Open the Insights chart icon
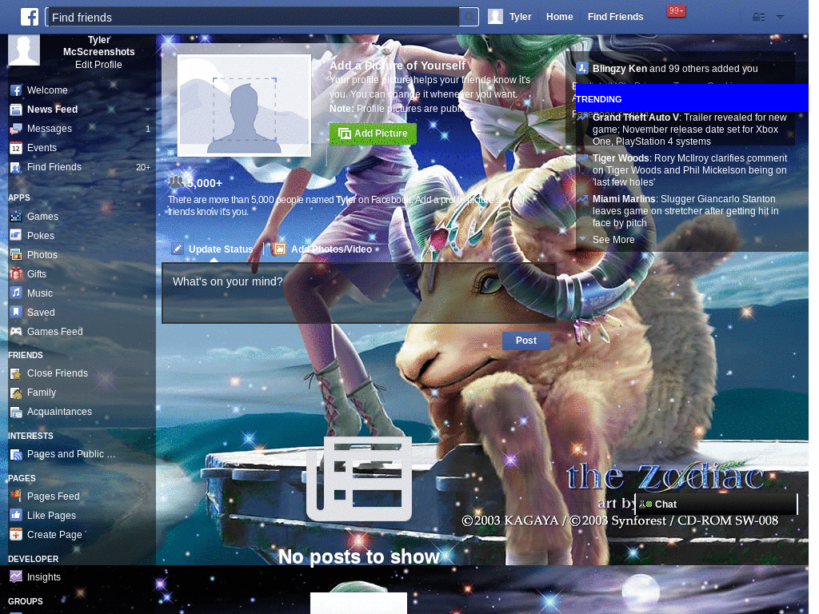 pos(16,577)
